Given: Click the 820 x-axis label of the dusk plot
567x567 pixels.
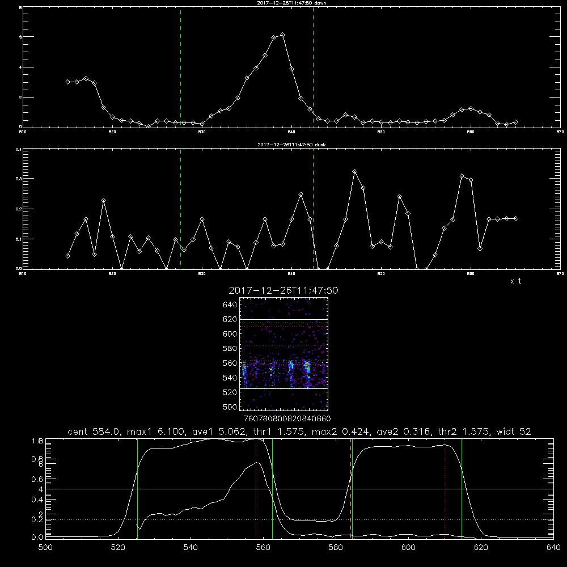Looking at the screenshot, I should coord(112,274).
